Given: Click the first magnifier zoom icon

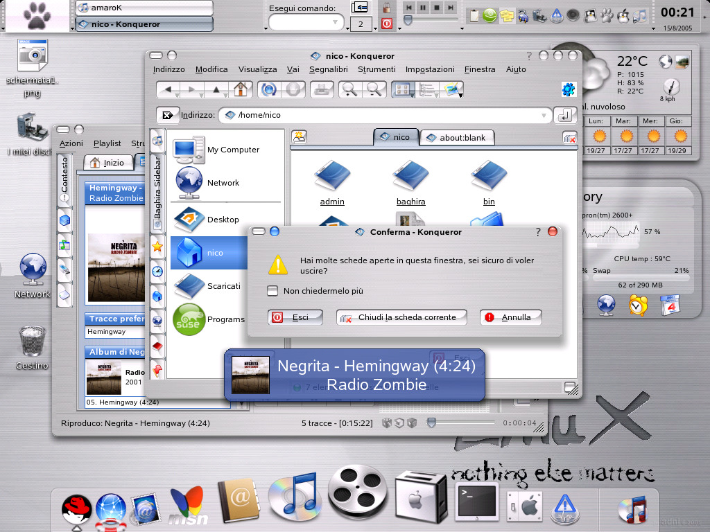Looking at the screenshot, I should (349, 89).
